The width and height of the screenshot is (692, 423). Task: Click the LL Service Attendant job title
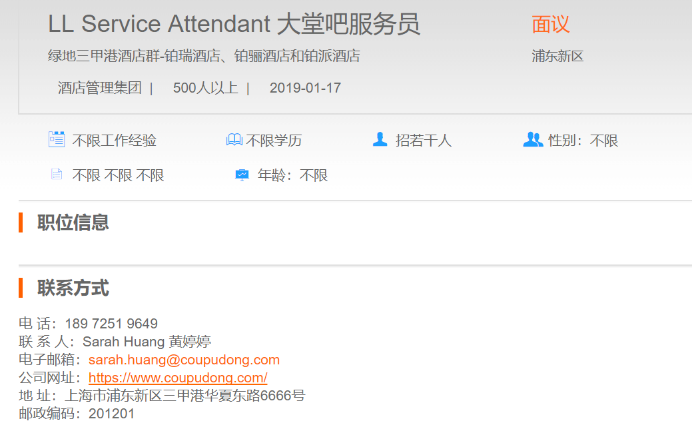(x=234, y=25)
